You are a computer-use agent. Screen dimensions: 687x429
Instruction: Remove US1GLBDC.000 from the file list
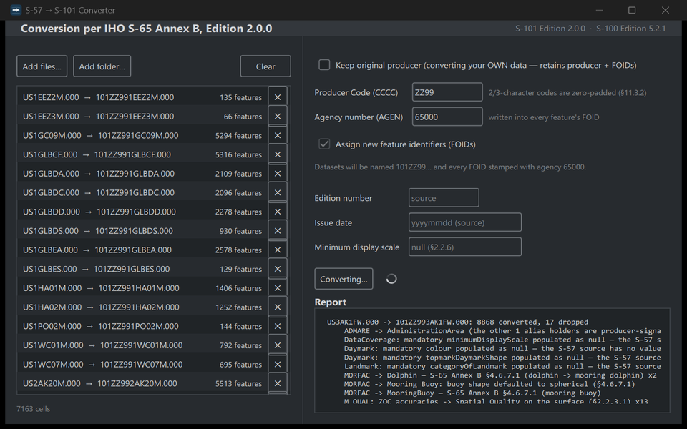coord(278,192)
